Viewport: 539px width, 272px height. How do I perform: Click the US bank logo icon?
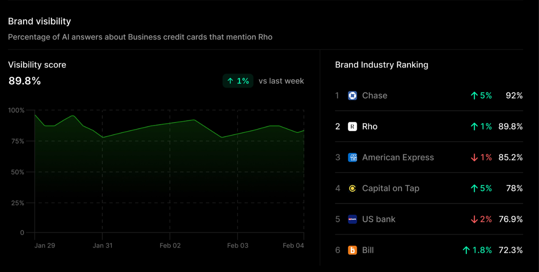(352, 220)
